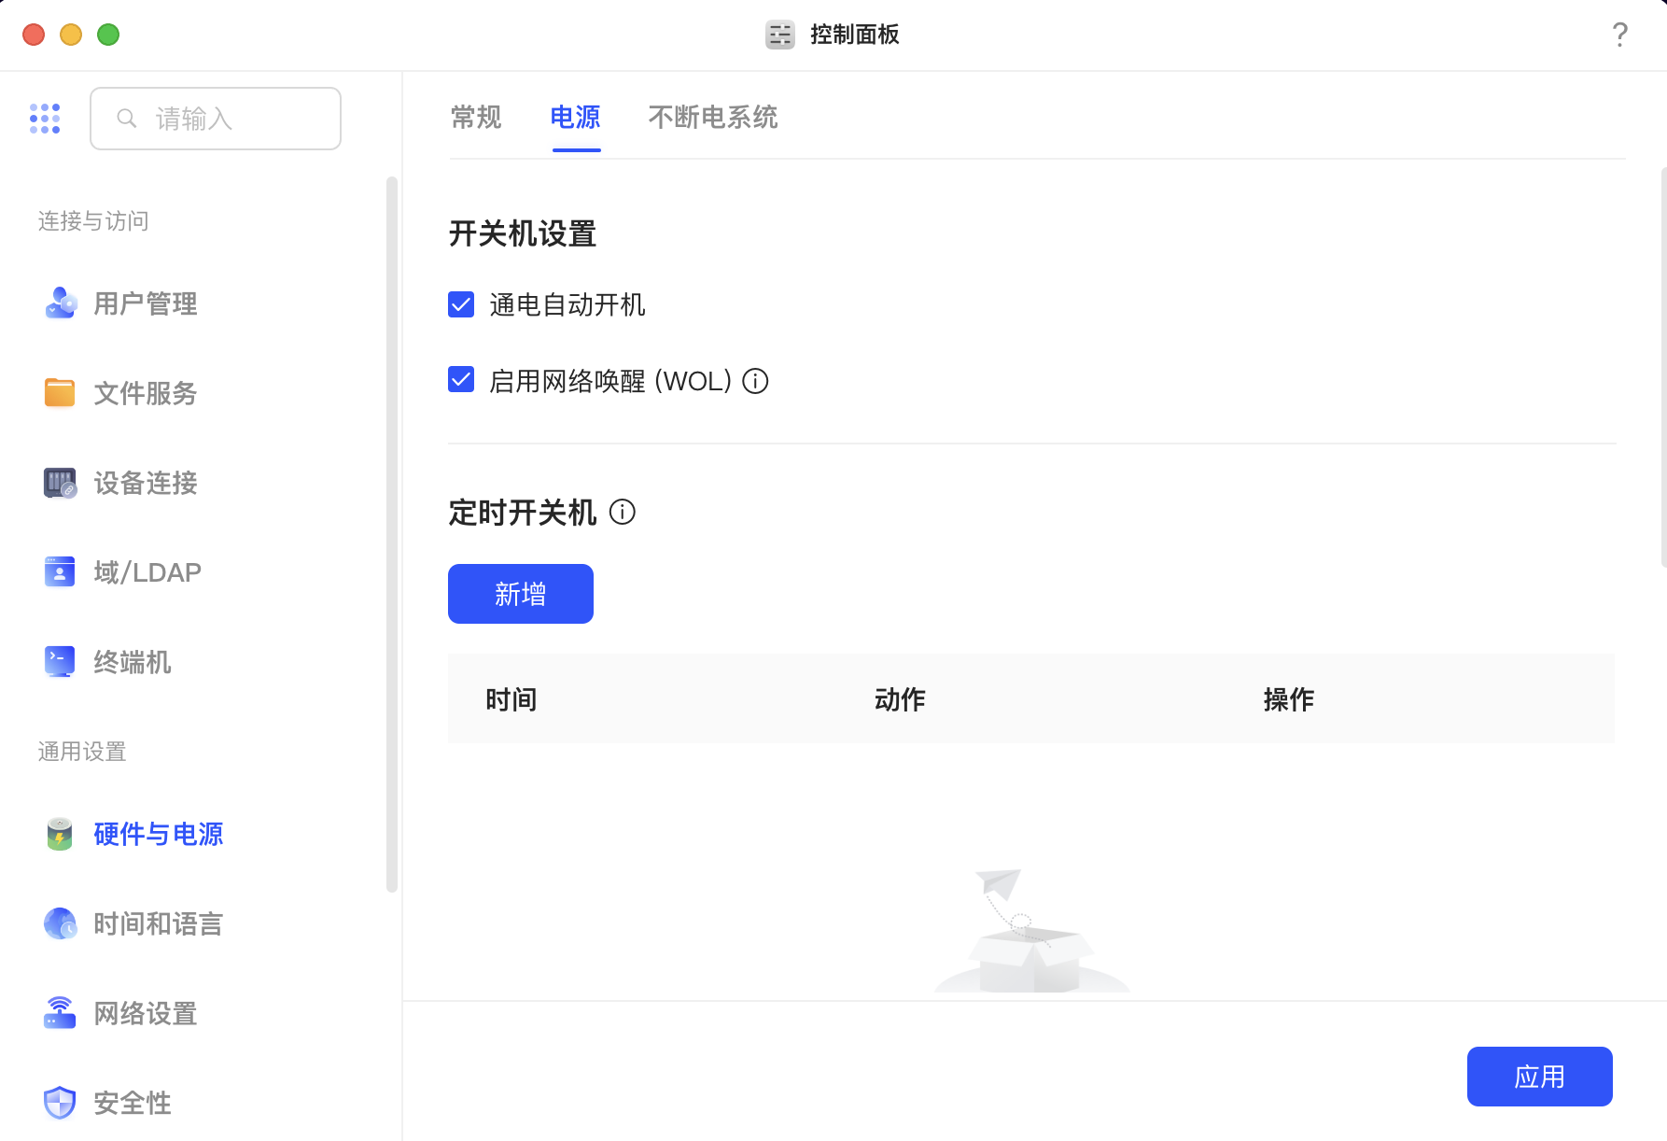Show info about 启用网络唤醒 (WOL)

tap(756, 380)
